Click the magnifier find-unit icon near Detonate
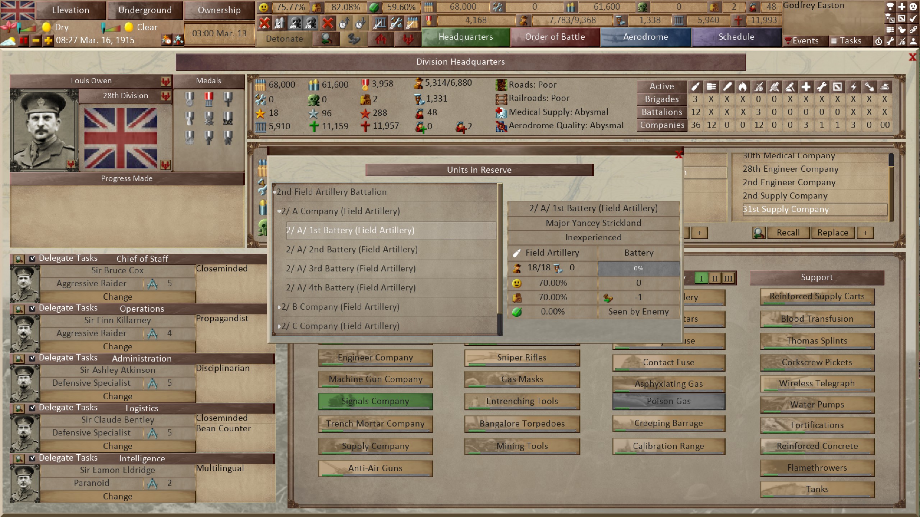 (x=326, y=39)
